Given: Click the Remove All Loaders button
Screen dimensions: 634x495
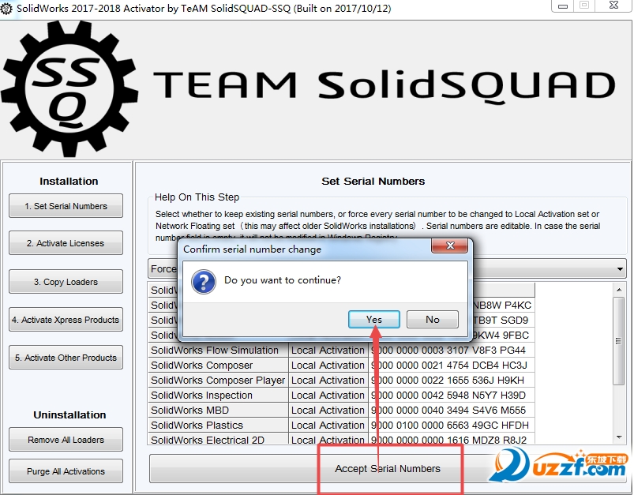Looking at the screenshot, I should click(66, 440).
